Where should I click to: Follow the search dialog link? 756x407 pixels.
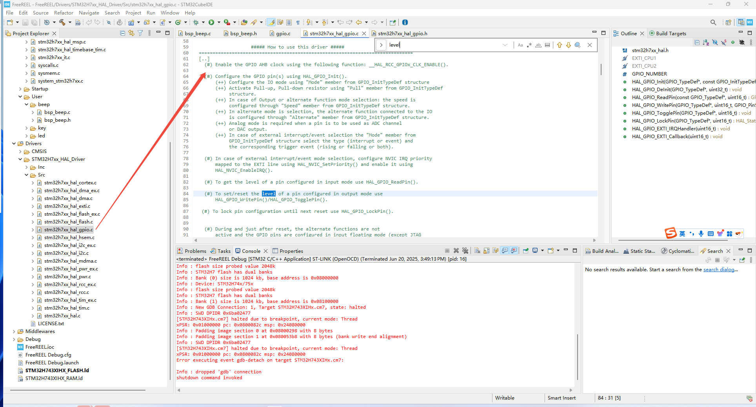point(718,270)
